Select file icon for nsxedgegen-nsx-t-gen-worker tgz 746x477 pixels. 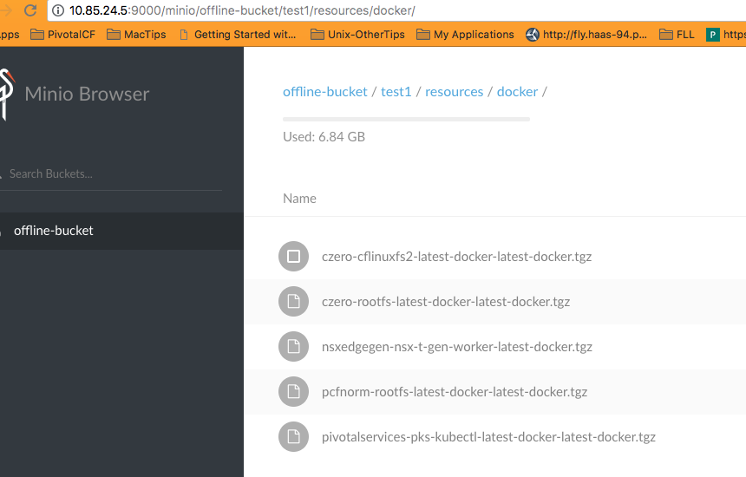(293, 346)
